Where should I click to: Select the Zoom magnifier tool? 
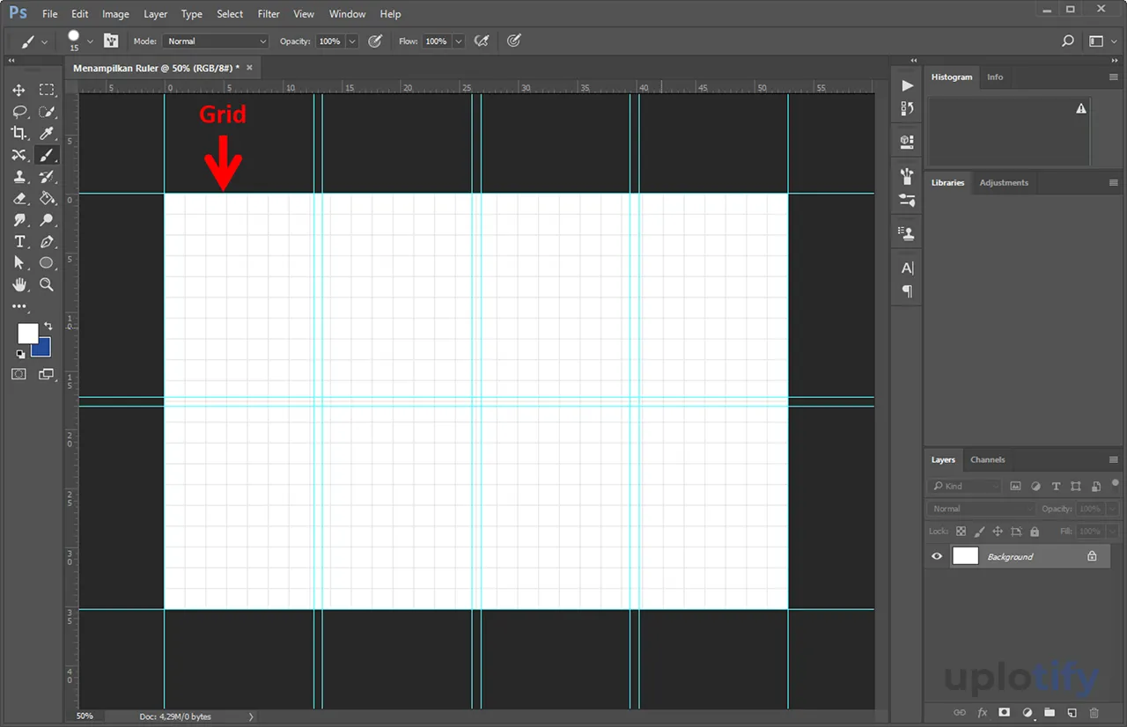47,284
